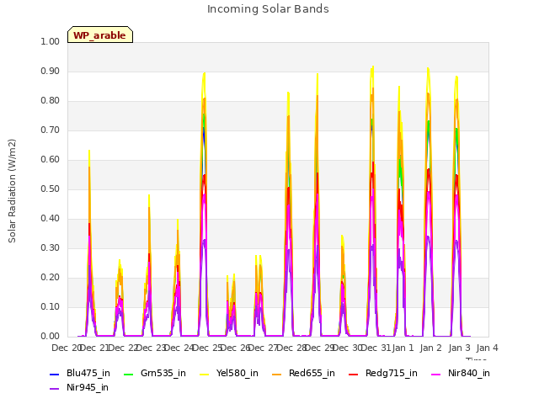Click the Solar Radiation (W/m2) axis label

click(12, 191)
